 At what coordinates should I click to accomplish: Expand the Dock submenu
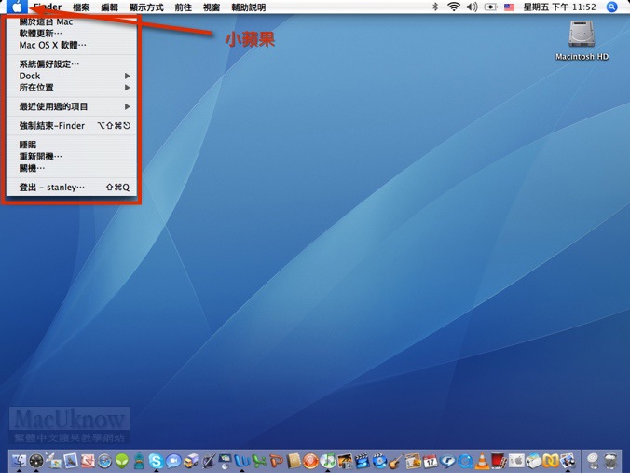[72, 76]
